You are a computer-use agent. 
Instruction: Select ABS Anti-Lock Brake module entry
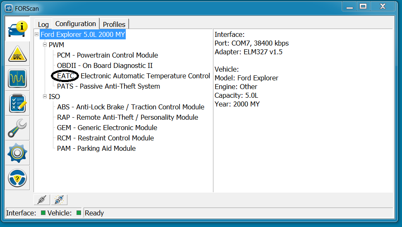(x=130, y=107)
